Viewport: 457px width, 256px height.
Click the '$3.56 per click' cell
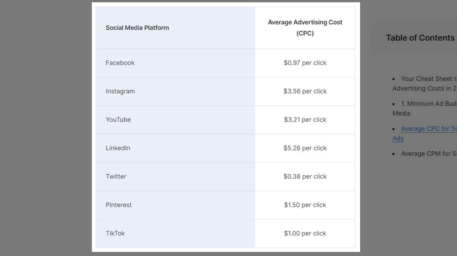pos(305,91)
